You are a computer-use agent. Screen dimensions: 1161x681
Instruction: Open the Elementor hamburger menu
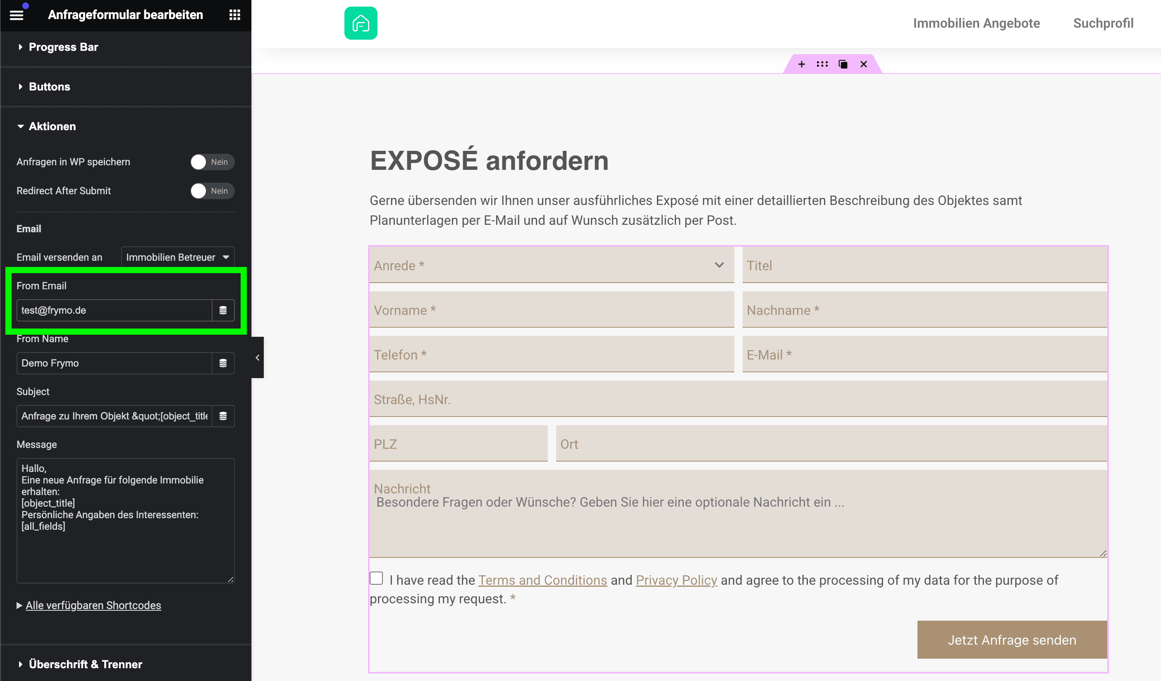pos(17,15)
